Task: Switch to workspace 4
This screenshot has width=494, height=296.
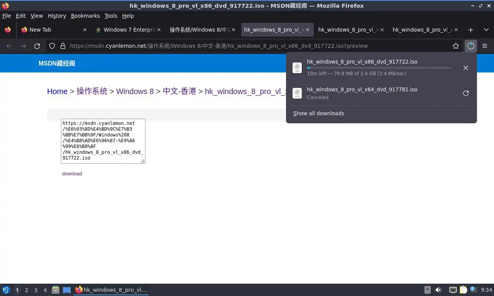Action: point(45,290)
